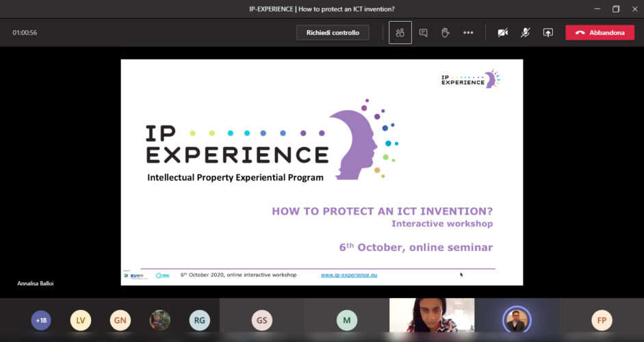Select participant avatar LV
The image size is (644, 342).
point(81,320)
